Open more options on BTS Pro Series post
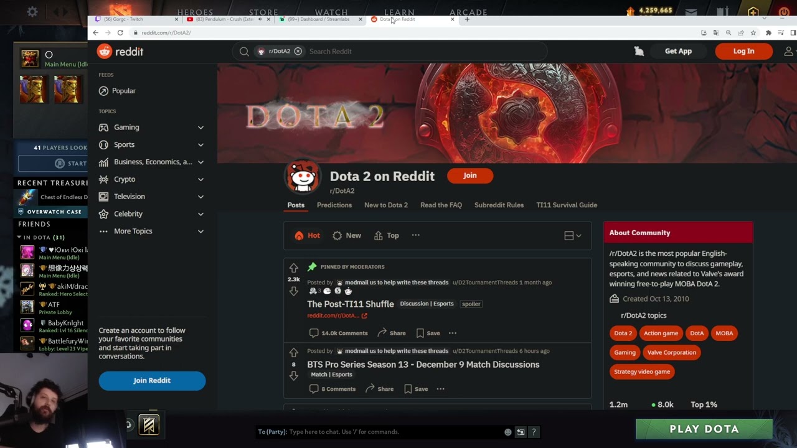The image size is (797, 448). (x=440, y=389)
